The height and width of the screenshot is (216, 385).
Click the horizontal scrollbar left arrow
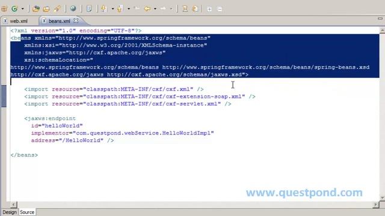(14, 204)
